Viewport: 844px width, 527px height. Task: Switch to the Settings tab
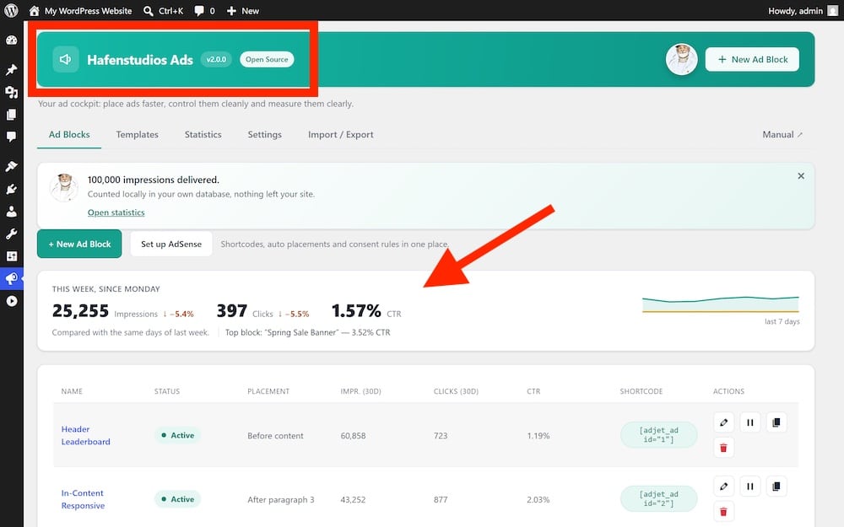click(x=264, y=134)
